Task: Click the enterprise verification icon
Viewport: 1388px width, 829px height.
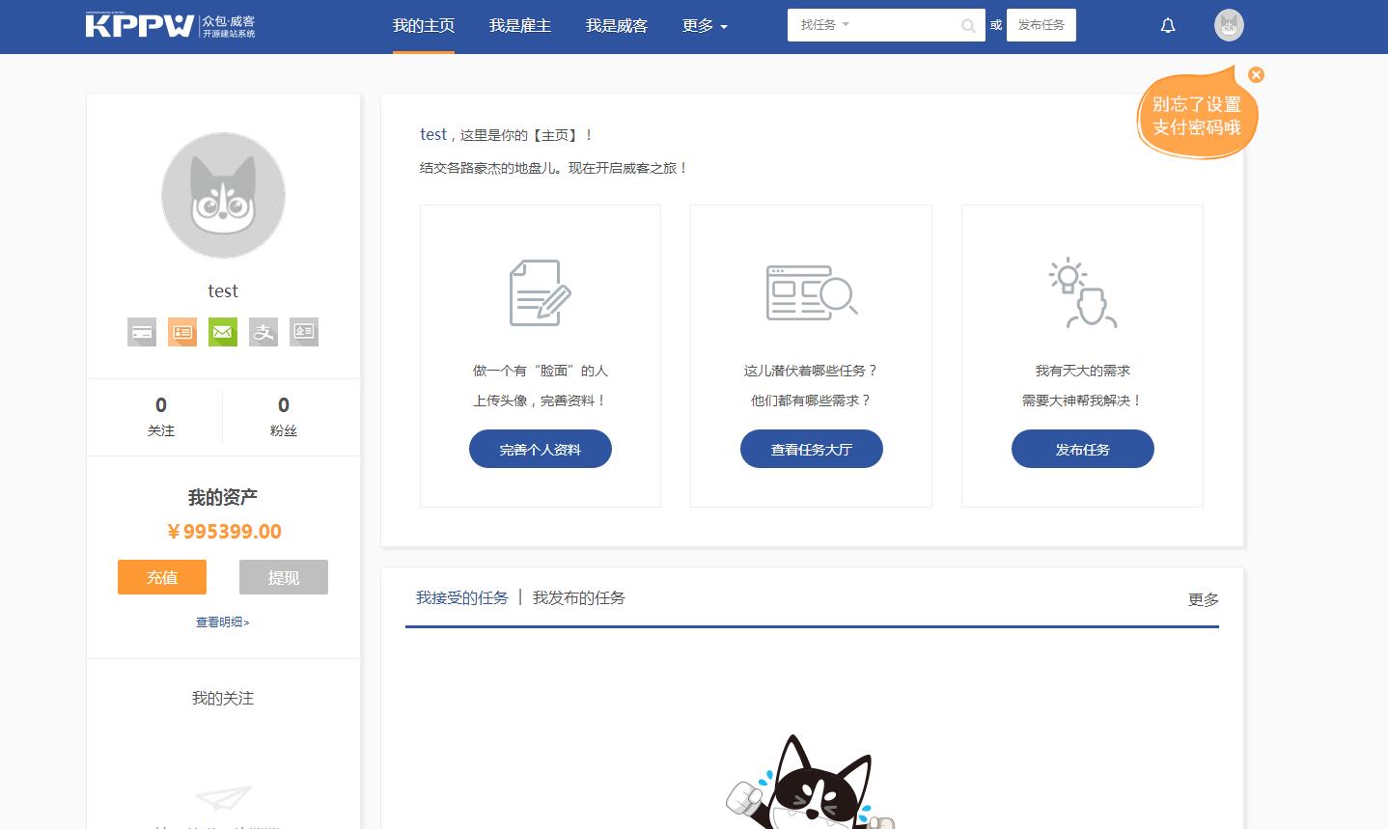Action: point(304,332)
